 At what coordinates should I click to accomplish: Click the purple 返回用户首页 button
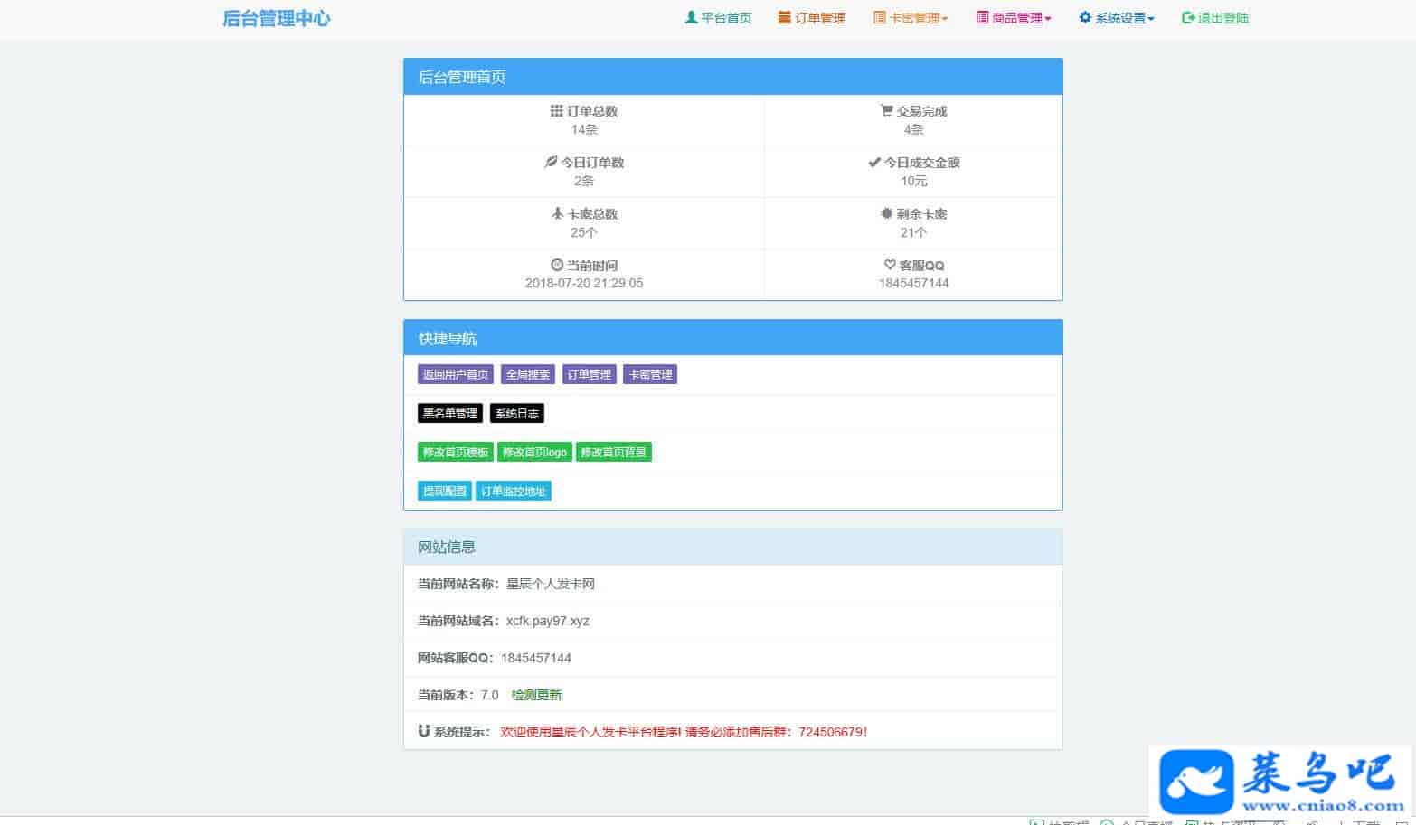(456, 374)
